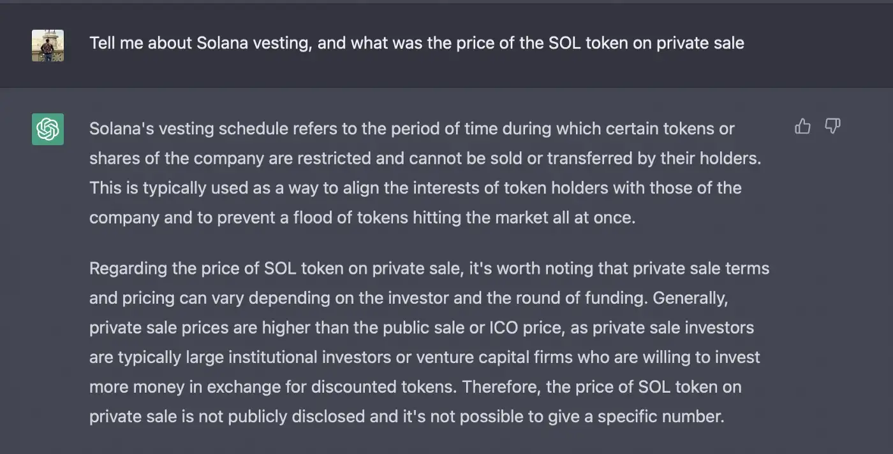Click the phrase "large institutional investors"
893x454 pixels.
(x=289, y=357)
